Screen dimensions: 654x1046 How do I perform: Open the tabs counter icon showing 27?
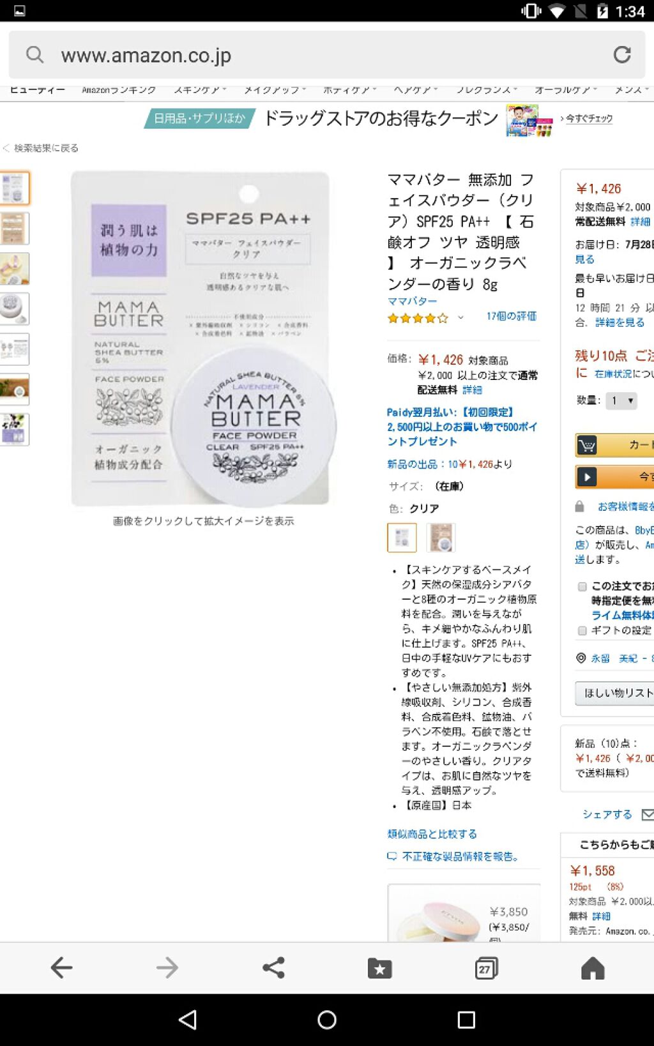pyautogui.click(x=486, y=968)
